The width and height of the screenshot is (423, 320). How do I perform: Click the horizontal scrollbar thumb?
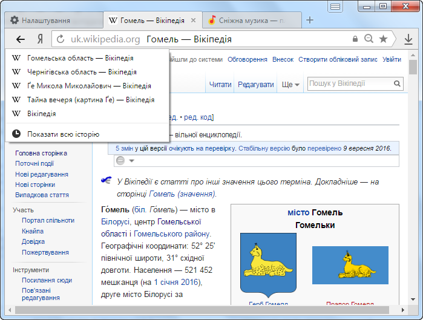[202, 310]
